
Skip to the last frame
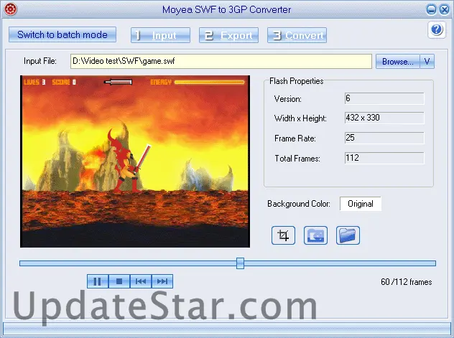coord(162,281)
